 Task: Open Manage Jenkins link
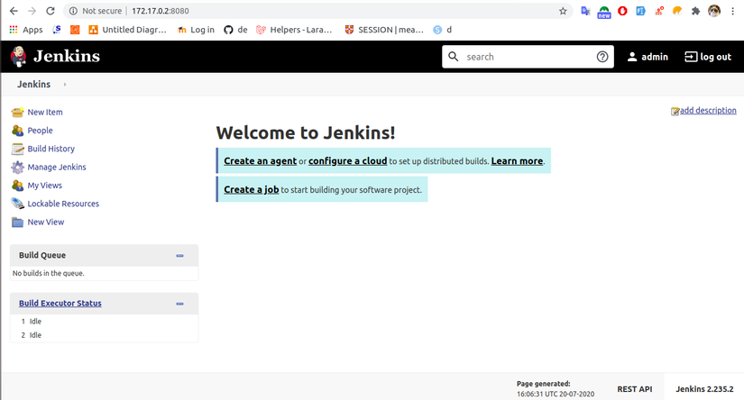point(57,167)
